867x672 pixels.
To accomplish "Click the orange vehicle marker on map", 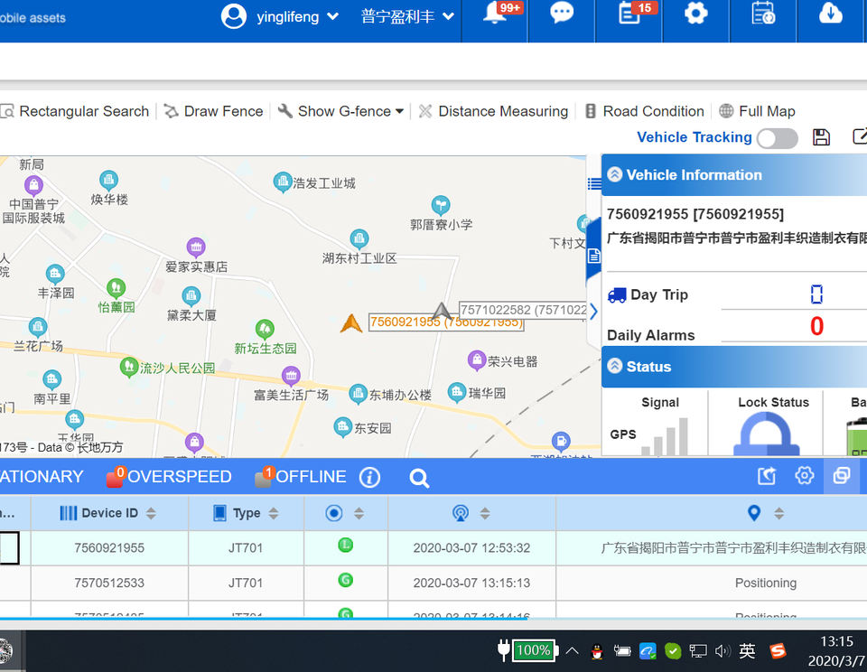I will point(351,323).
